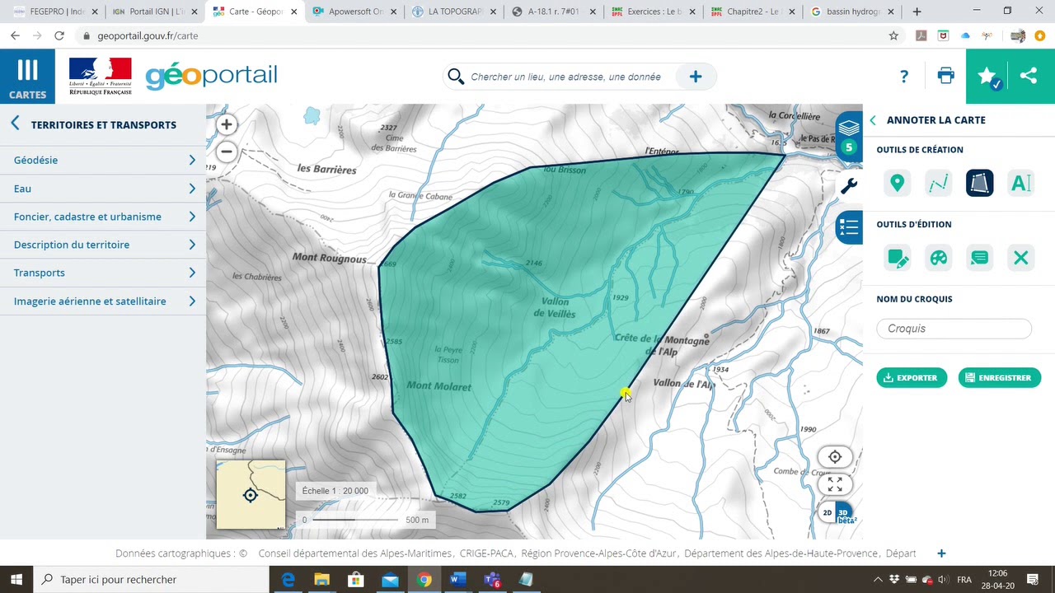The width and height of the screenshot is (1055, 593).
Task: Switch map to fullscreen
Action: coord(835,484)
